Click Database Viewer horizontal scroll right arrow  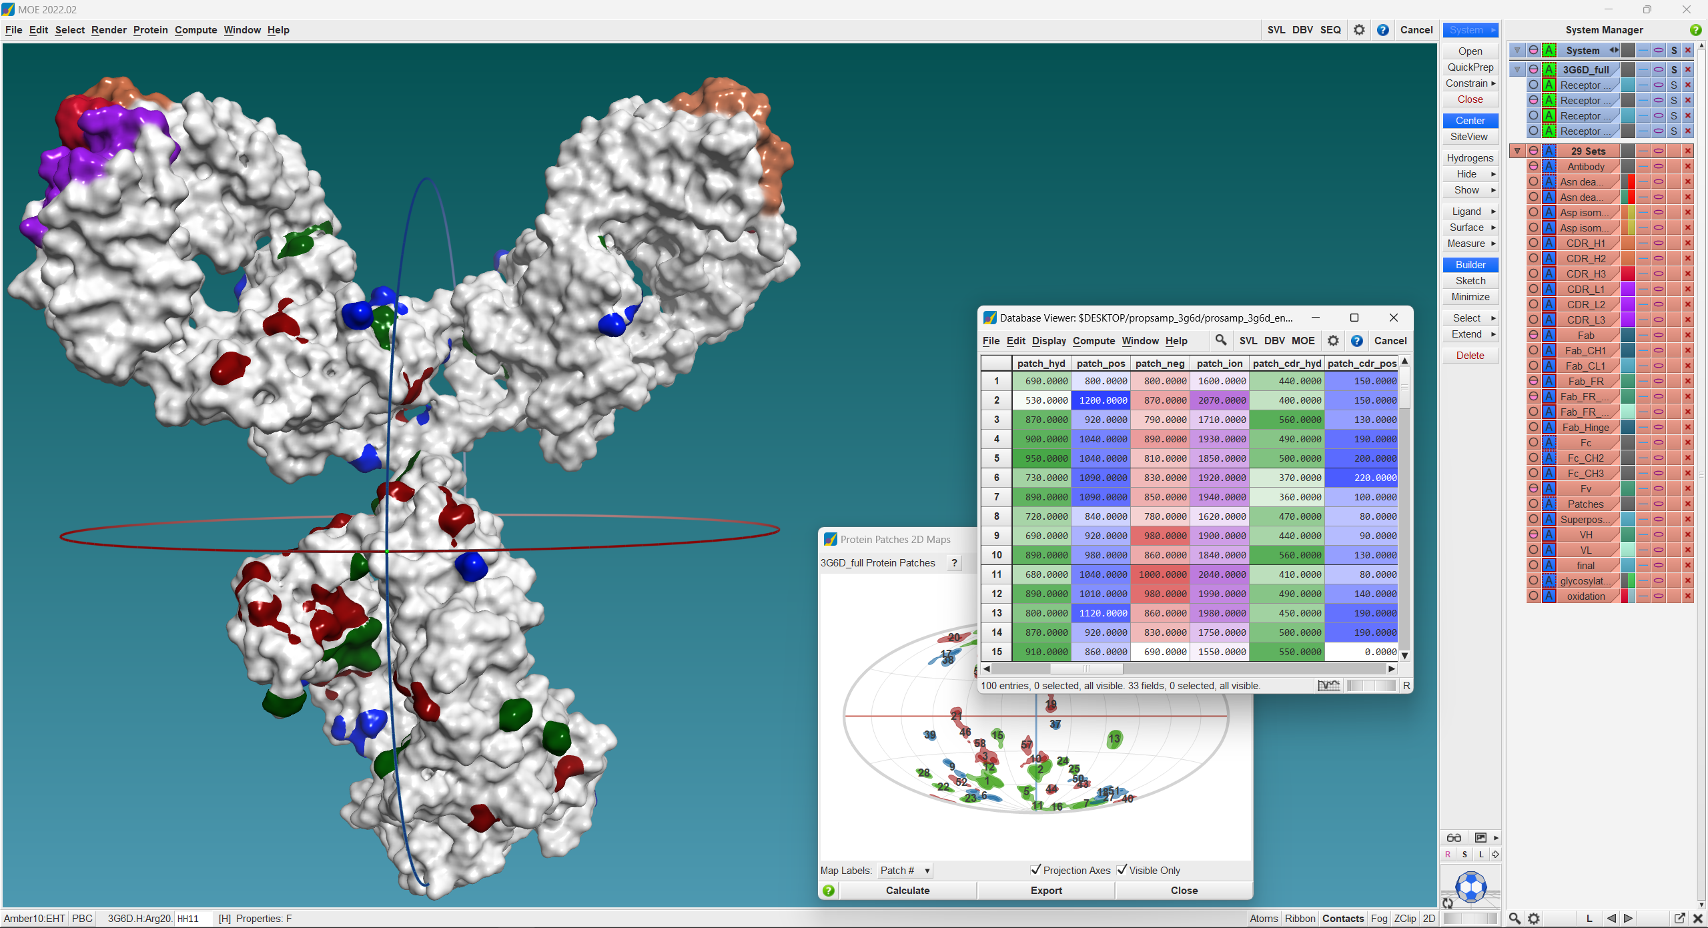coord(1391,668)
